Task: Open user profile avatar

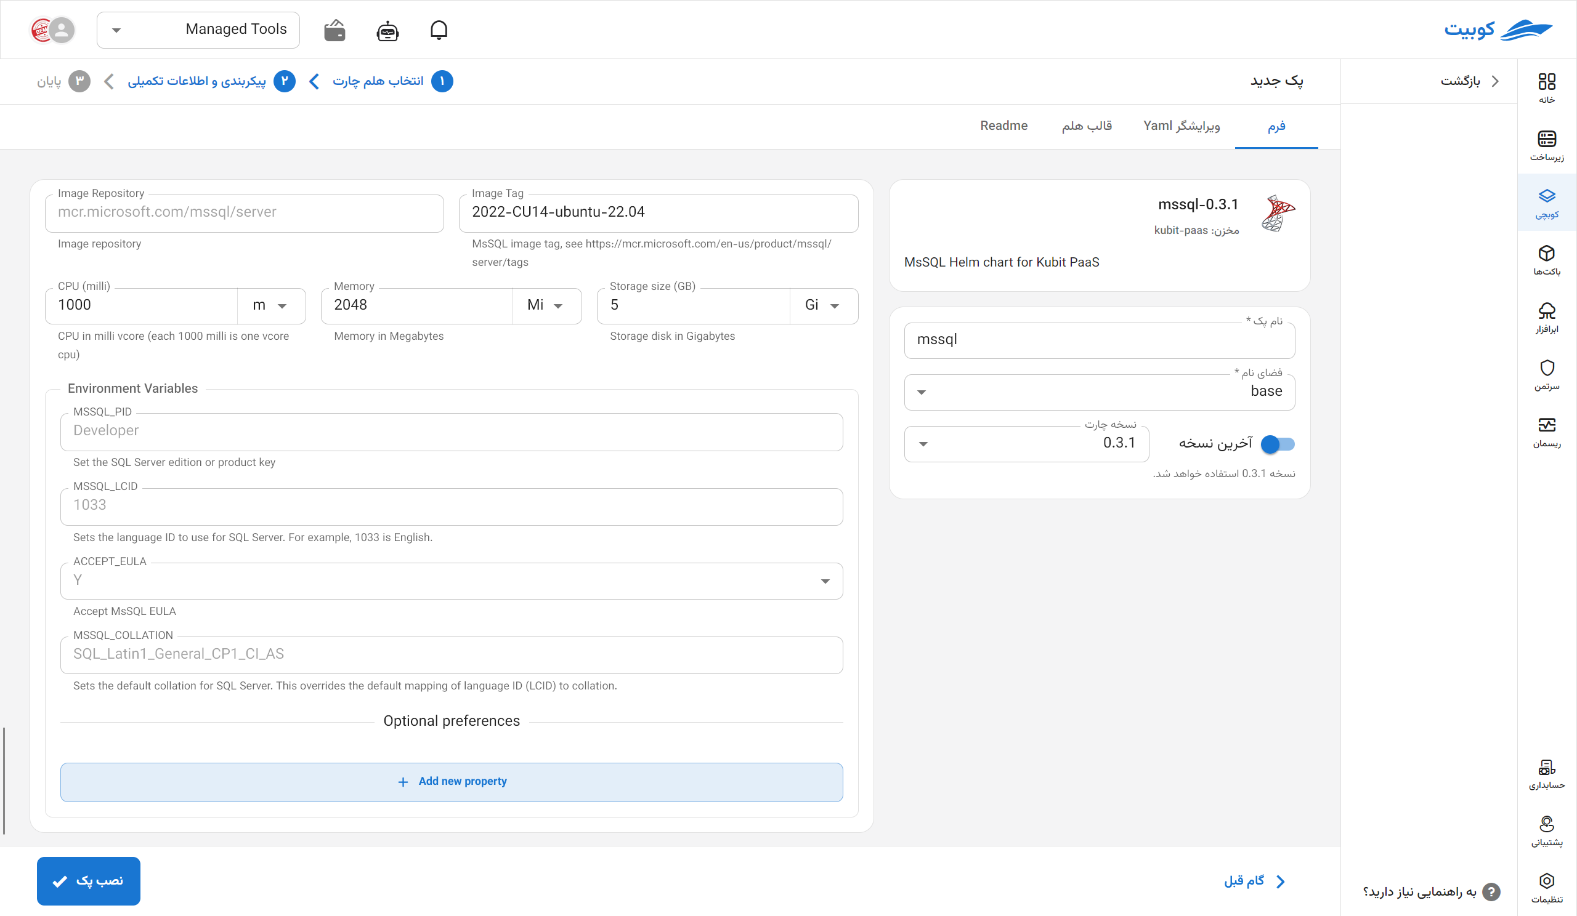Action: (62, 30)
